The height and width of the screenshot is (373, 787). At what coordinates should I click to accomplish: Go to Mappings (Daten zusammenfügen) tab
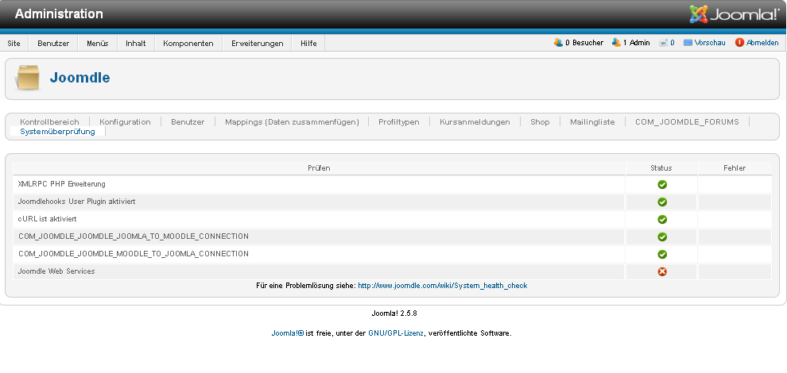pos(292,122)
